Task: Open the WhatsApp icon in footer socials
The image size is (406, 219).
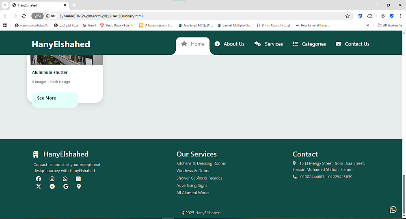Action: (65, 179)
